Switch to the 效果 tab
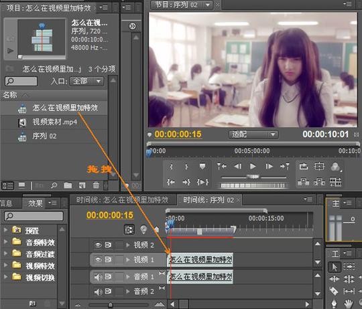Viewport: 362px width, 309px height. pyautogui.click(x=36, y=203)
